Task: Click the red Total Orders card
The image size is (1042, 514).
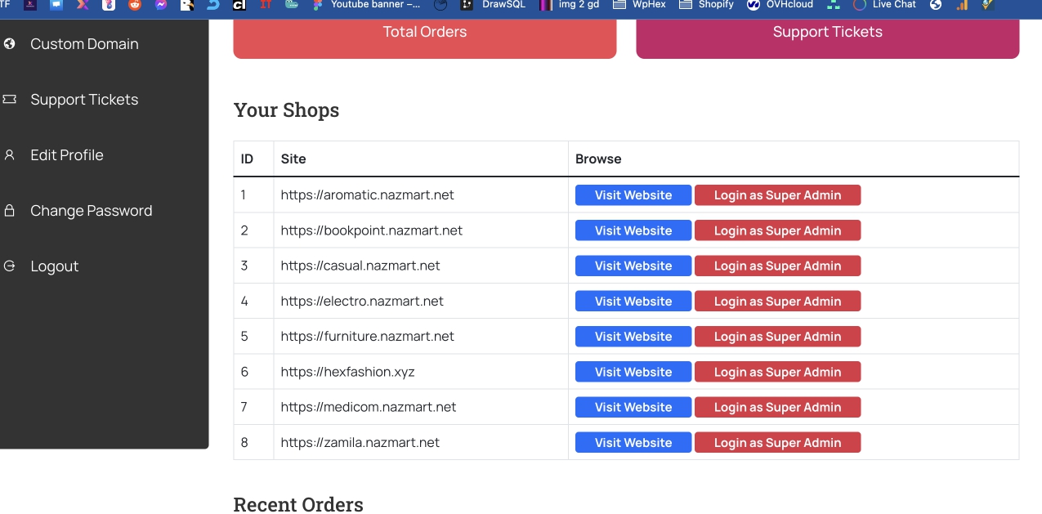Action: 424,37
